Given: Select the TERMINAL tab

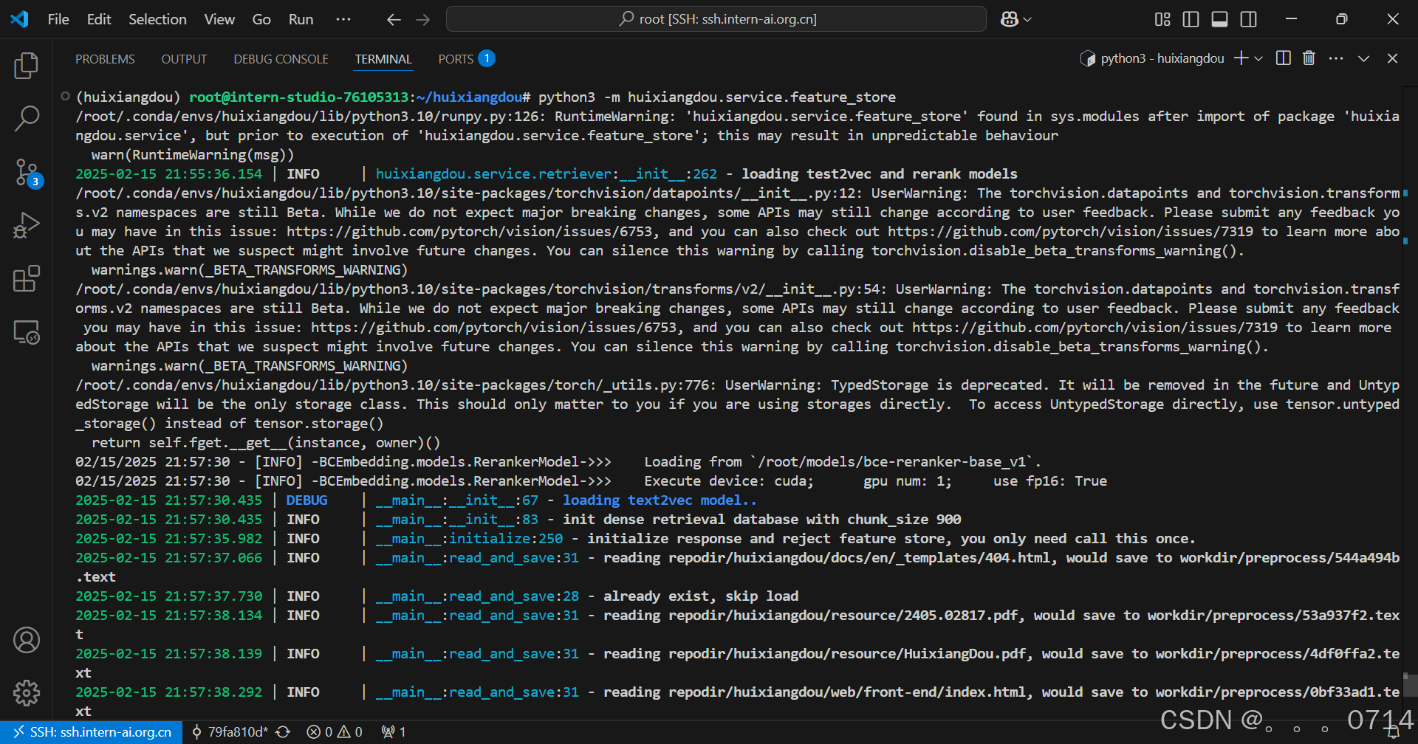Looking at the screenshot, I should point(383,59).
